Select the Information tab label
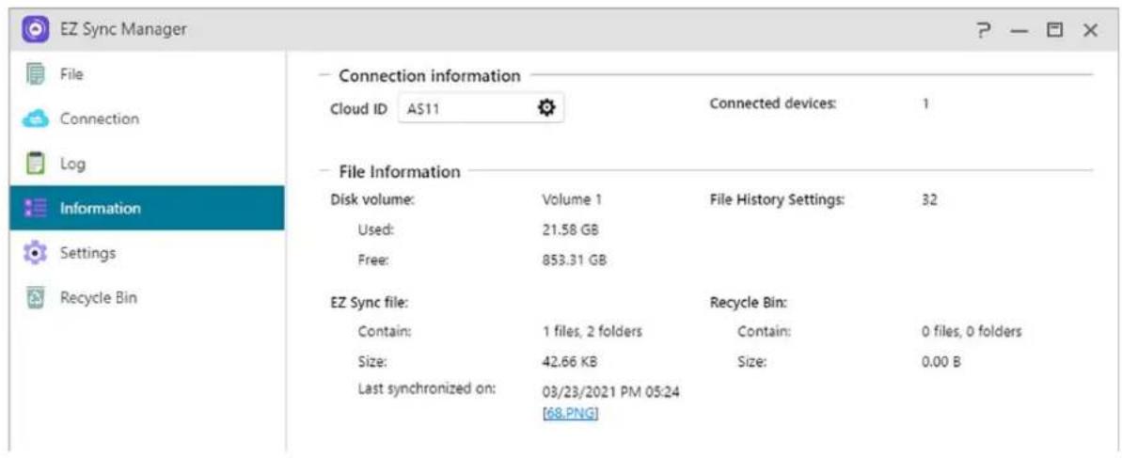Image resolution: width=1122 pixels, height=458 pixels. [x=100, y=209]
